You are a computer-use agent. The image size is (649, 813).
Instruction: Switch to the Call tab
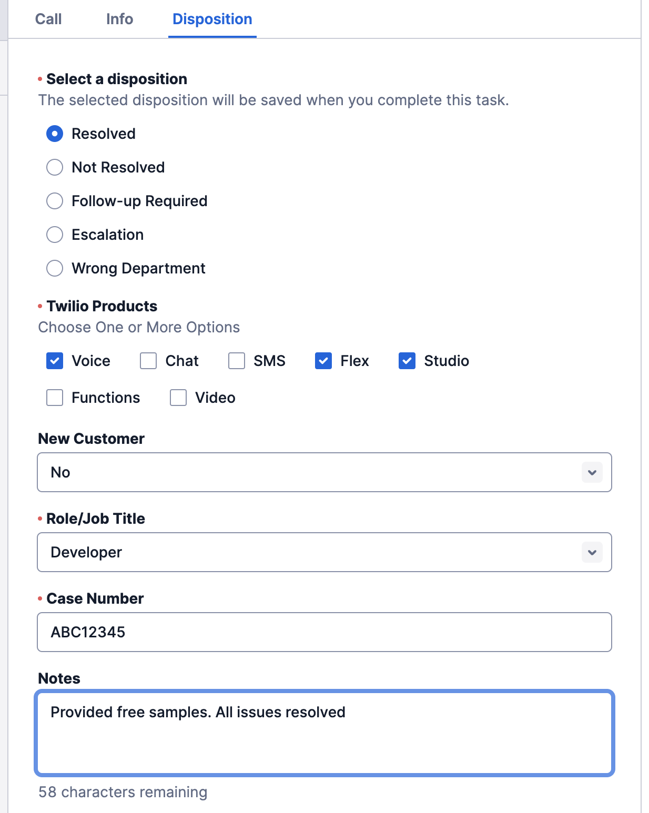48,19
